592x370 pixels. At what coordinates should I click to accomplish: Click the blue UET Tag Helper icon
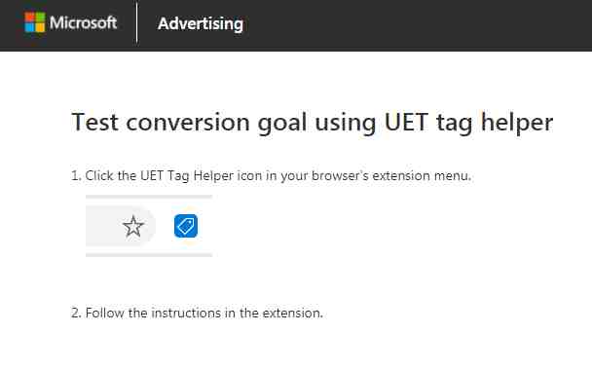[186, 226]
